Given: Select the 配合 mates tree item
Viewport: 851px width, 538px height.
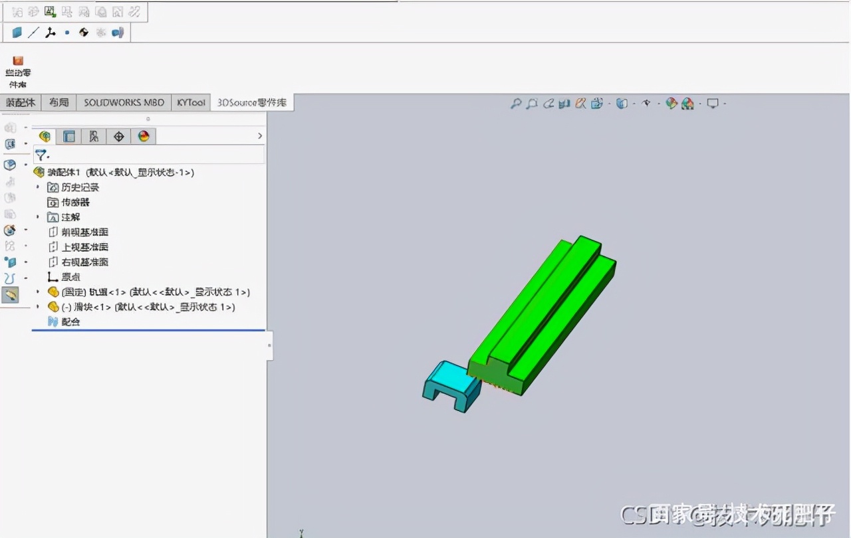Looking at the screenshot, I should pyautogui.click(x=64, y=321).
